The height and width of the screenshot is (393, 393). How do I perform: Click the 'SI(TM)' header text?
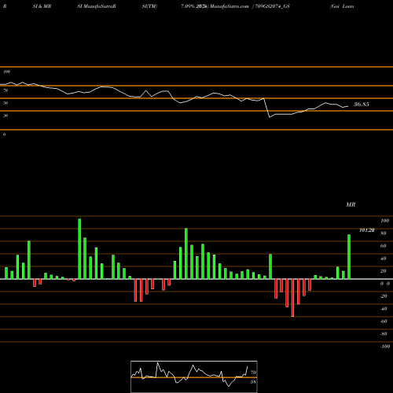coord(149,6)
